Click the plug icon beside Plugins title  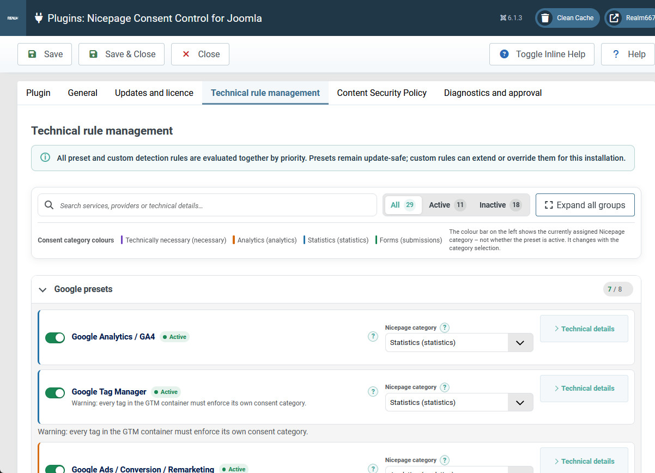39,18
